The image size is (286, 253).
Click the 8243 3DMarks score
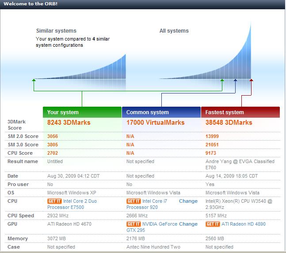[69, 123]
